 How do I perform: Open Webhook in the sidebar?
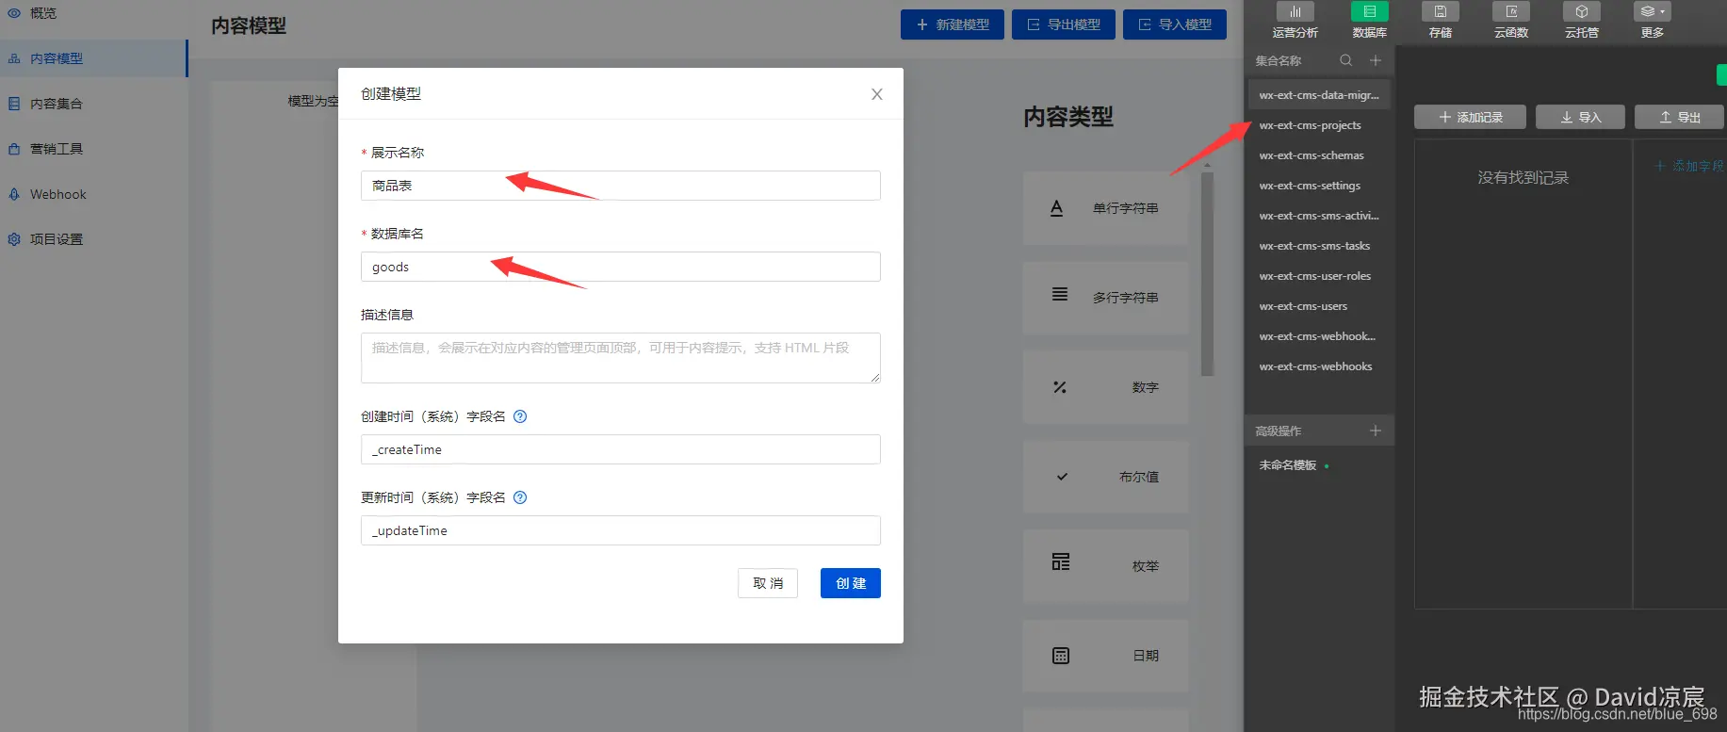pos(57,194)
